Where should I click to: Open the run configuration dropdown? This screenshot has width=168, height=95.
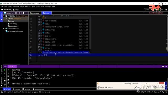(148, 10)
